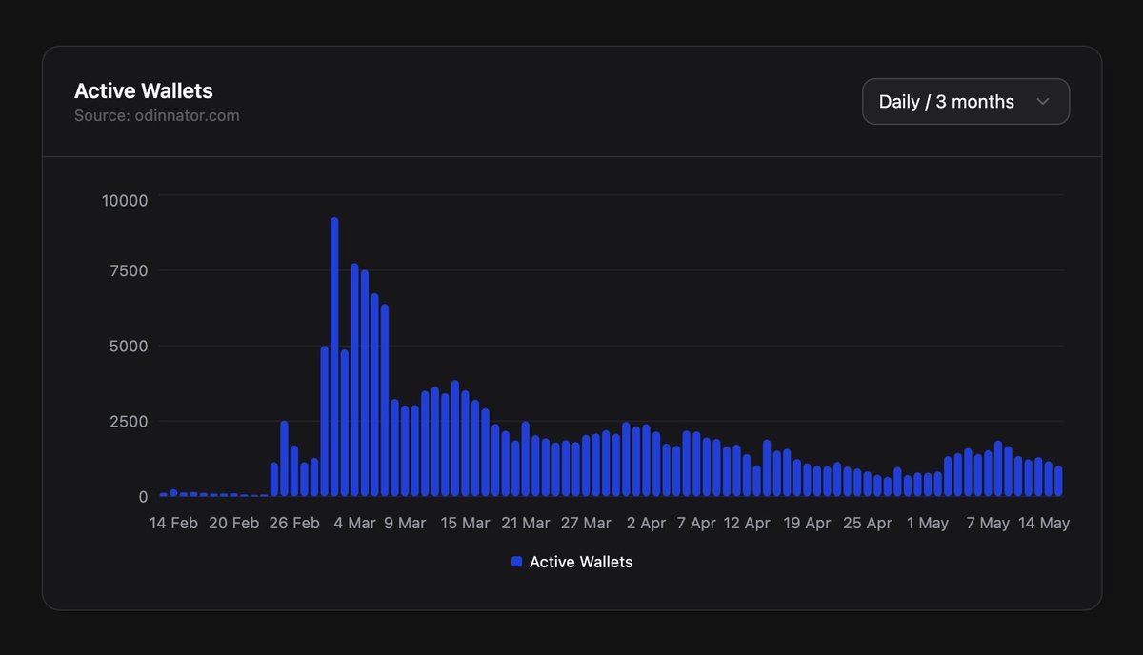Click the 20 Feb x-axis label
The width and height of the screenshot is (1143, 655).
[x=233, y=523]
